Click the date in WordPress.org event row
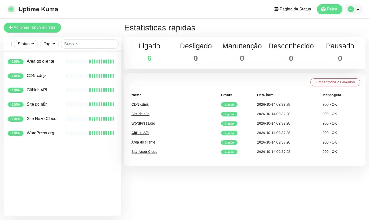Viewport: 369px width, 220px height. [x=274, y=123]
